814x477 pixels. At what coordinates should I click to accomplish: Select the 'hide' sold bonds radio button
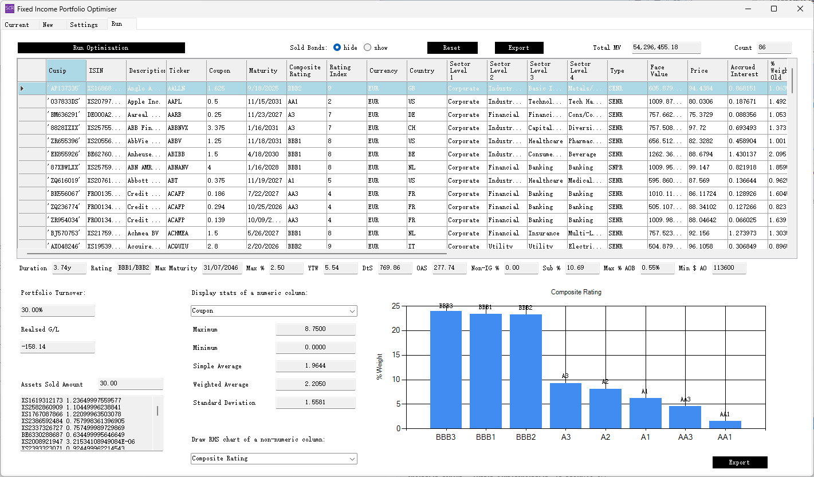[337, 48]
